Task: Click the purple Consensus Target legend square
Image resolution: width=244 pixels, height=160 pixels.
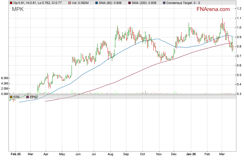Action: pyautogui.click(x=164, y=3)
